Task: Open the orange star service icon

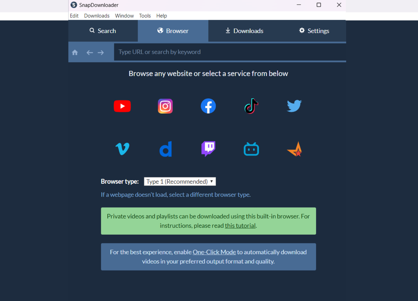Action: coord(294,149)
